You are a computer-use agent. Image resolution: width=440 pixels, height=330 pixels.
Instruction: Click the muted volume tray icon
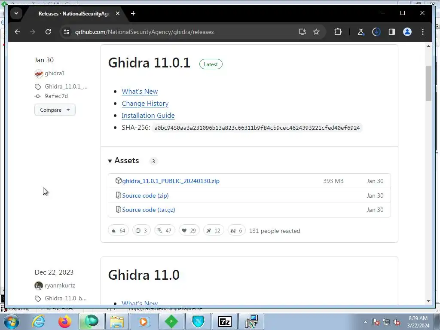(x=397, y=322)
